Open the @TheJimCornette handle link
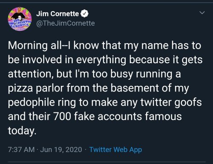 [66, 23]
